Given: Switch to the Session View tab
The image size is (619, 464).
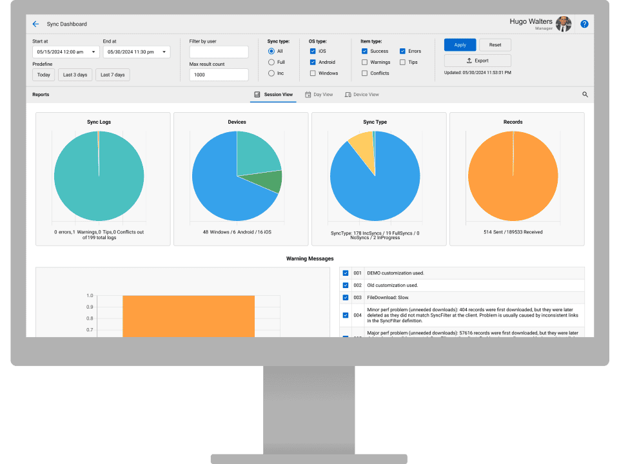Looking at the screenshot, I should [x=273, y=95].
